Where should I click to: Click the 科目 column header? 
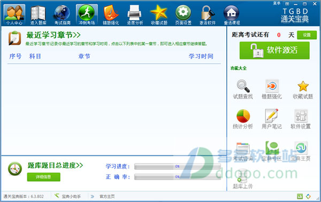coord(35,56)
